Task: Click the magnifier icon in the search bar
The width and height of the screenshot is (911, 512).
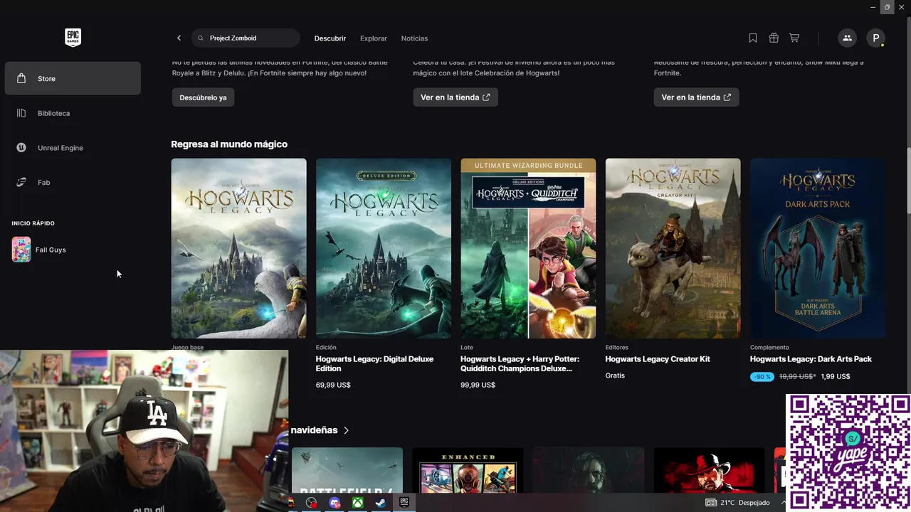Action: 201,38
